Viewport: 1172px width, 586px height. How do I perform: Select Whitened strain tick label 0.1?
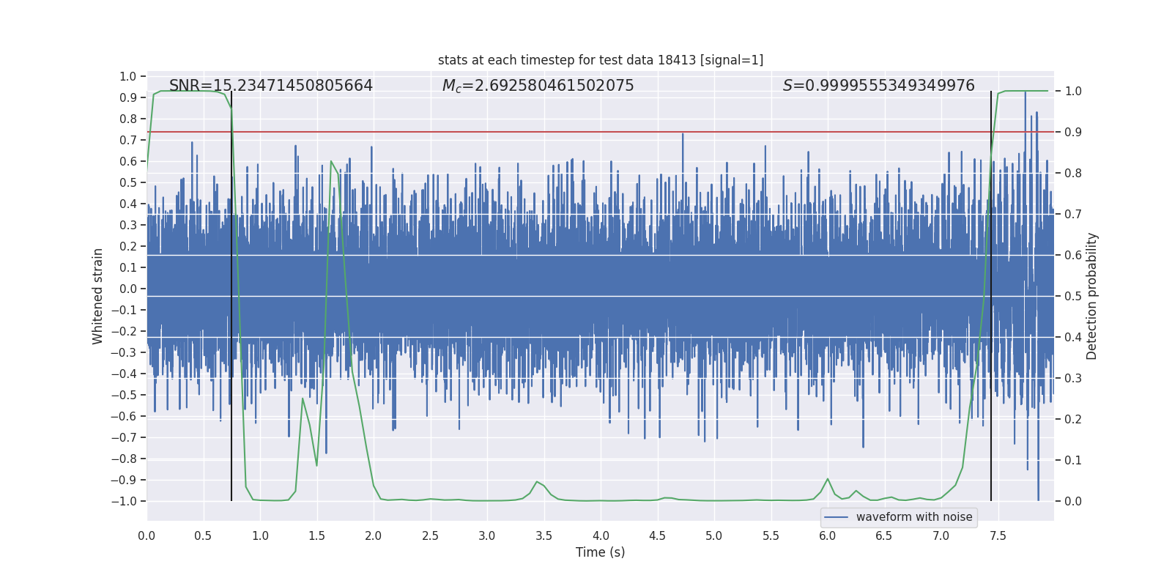pos(128,267)
